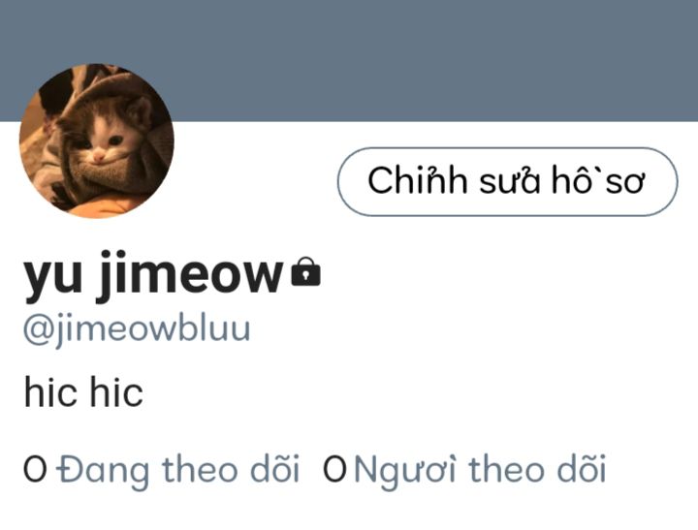The width and height of the screenshot is (698, 530).
Task: Click the padlock icon beside yu jimeow
Action: [x=305, y=271]
